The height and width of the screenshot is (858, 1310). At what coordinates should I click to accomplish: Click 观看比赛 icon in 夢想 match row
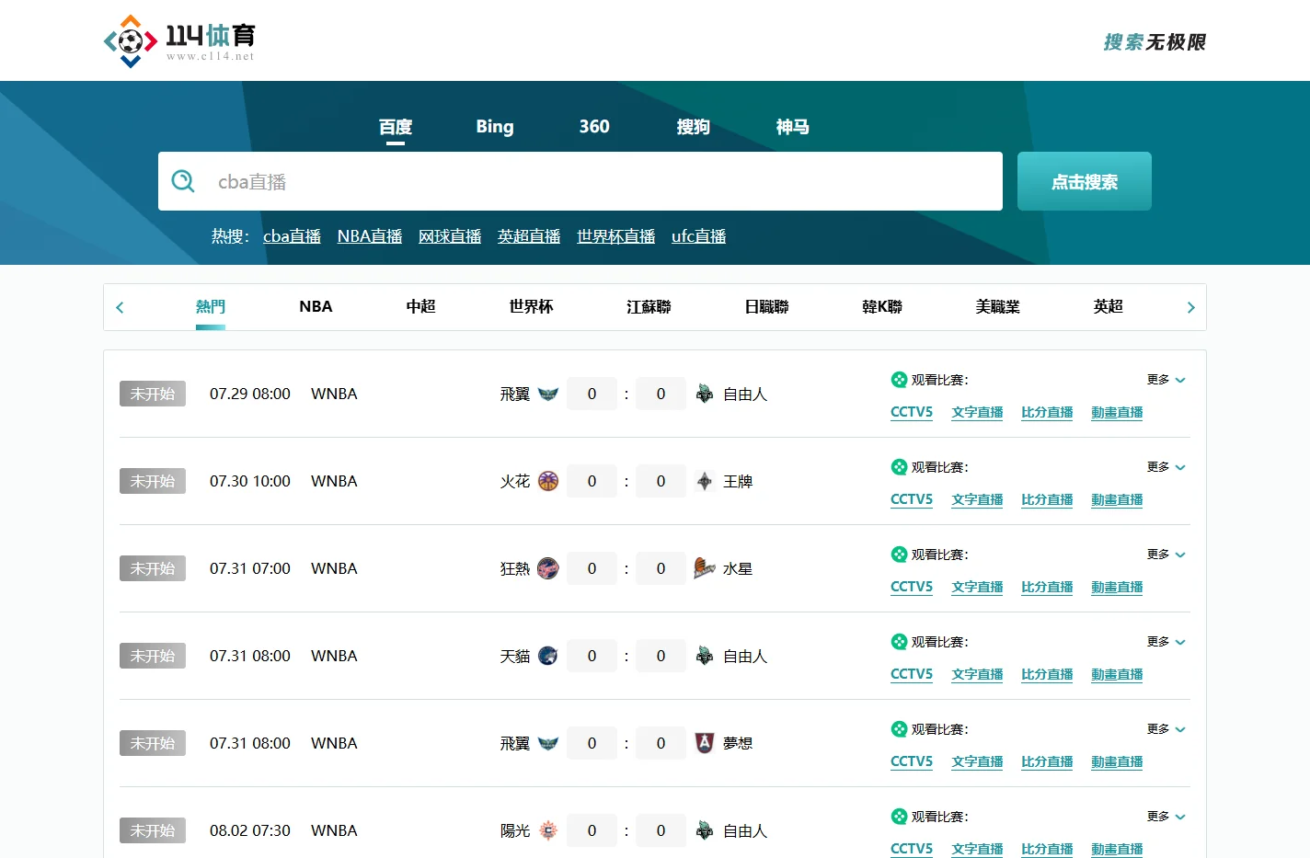[899, 728]
